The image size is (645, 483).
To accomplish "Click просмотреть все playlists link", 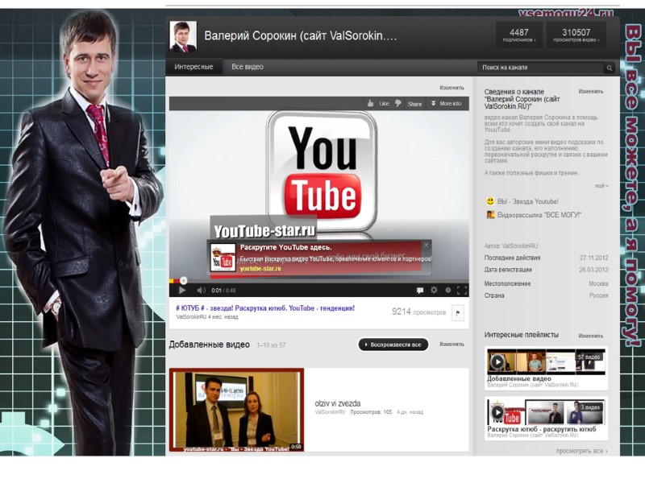I will [x=581, y=451].
